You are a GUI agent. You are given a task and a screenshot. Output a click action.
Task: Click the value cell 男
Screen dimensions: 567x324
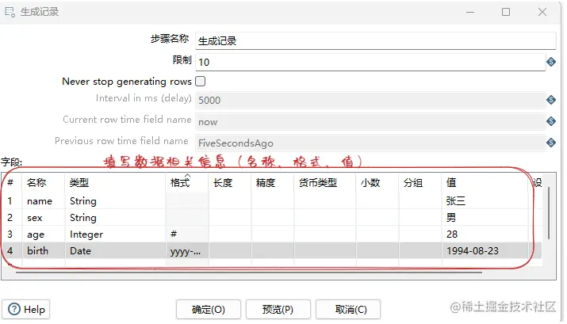tap(485, 217)
